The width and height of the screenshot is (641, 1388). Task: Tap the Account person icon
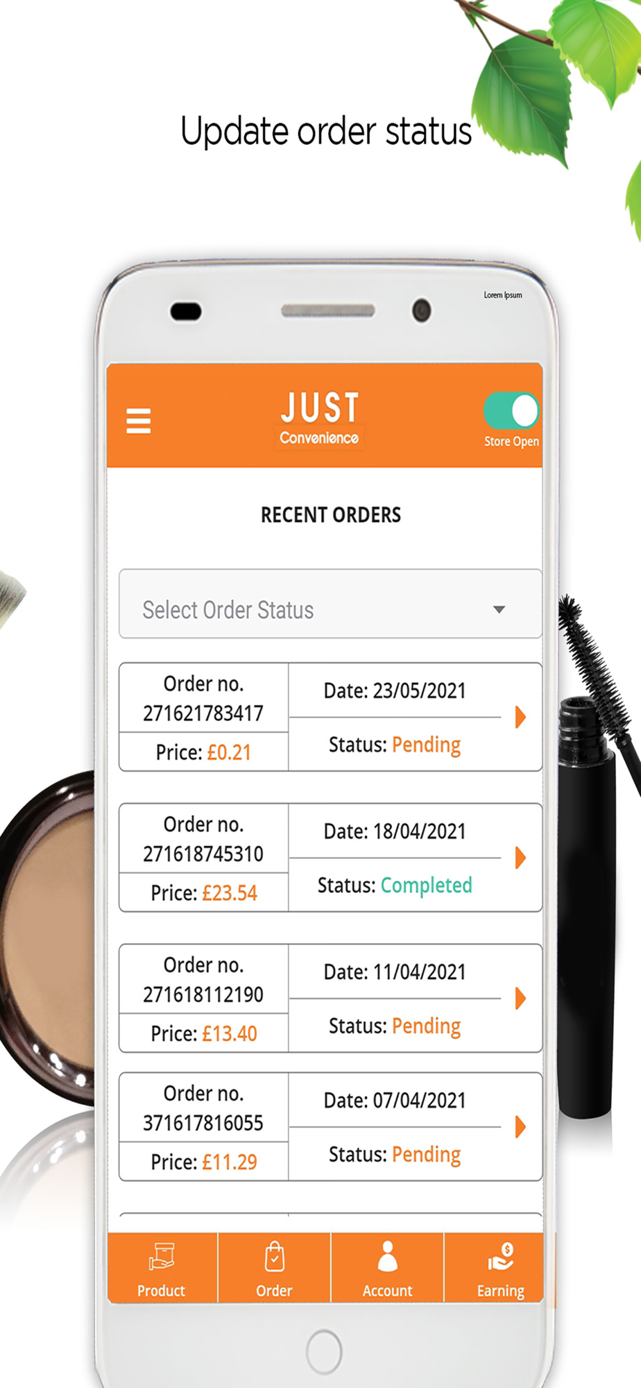coord(387,1256)
